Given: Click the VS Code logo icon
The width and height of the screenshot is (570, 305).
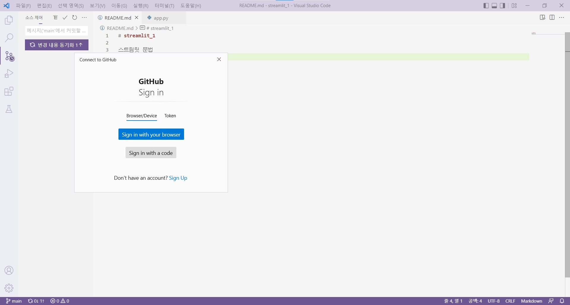Looking at the screenshot, I should coord(7,6).
